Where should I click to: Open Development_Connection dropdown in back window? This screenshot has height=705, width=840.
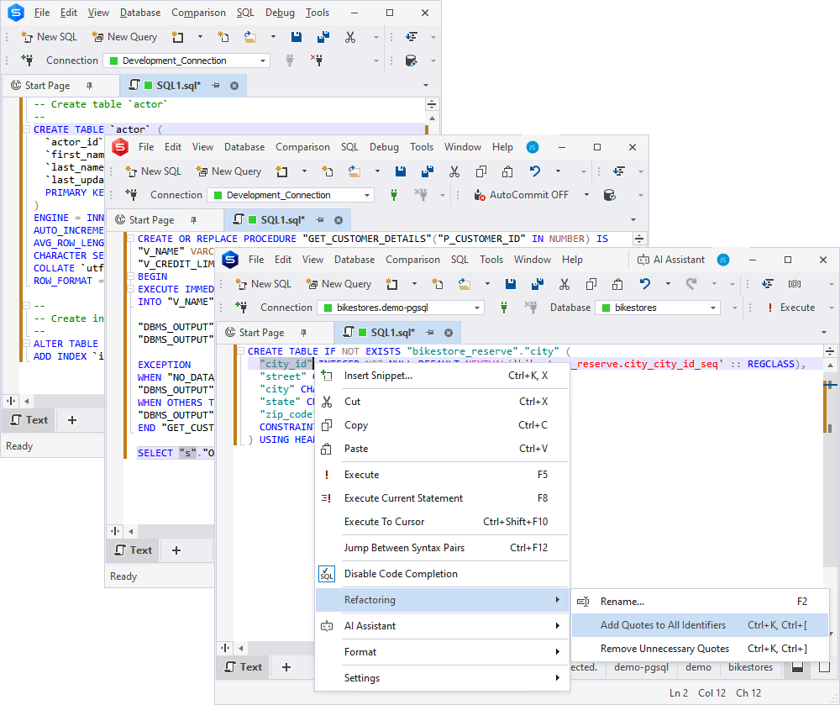point(263,61)
